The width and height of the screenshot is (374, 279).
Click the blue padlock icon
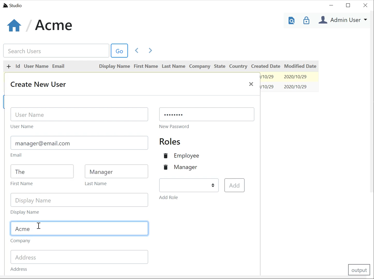pos(306,20)
